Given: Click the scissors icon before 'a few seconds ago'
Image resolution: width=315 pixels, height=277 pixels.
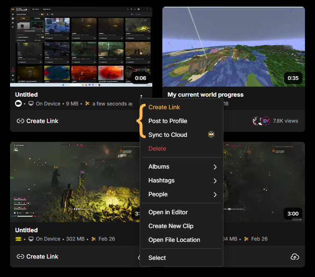Looking at the screenshot, I should tap(87, 104).
